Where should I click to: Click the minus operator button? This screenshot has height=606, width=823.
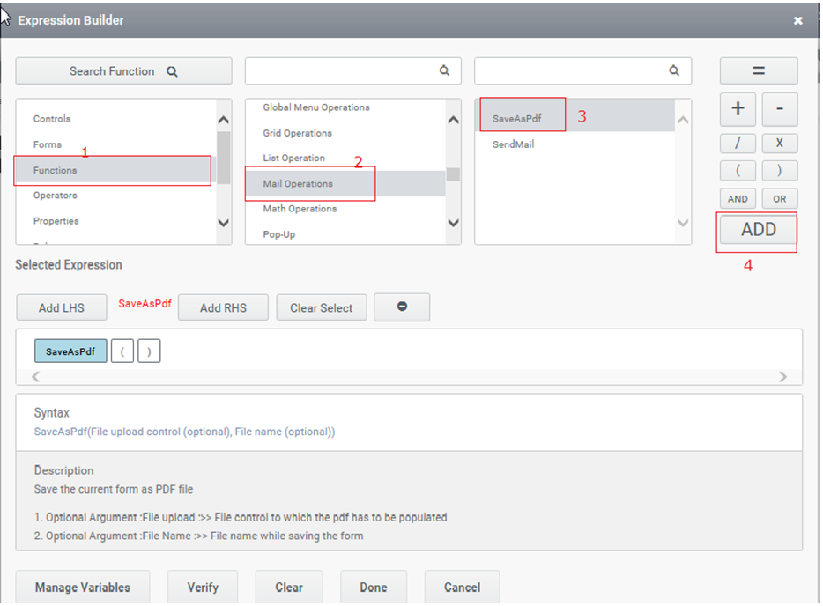tap(780, 109)
